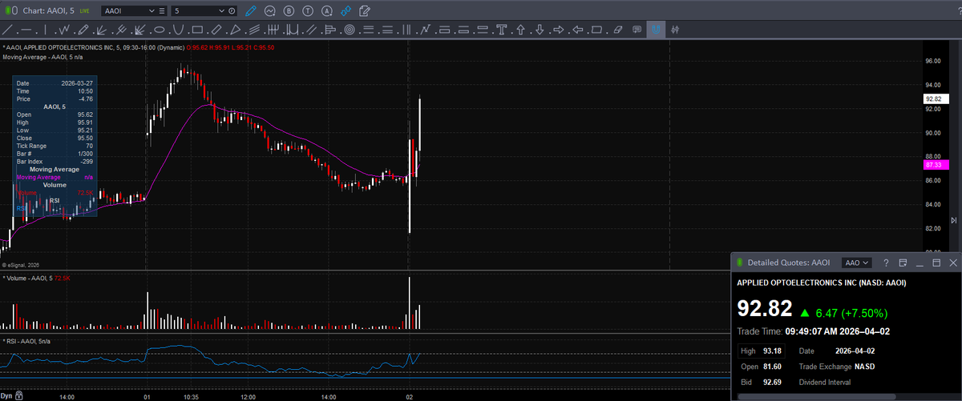Open the studies chart-line icon
The height and width of the screenshot is (401, 962).
[x=270, y=11]
